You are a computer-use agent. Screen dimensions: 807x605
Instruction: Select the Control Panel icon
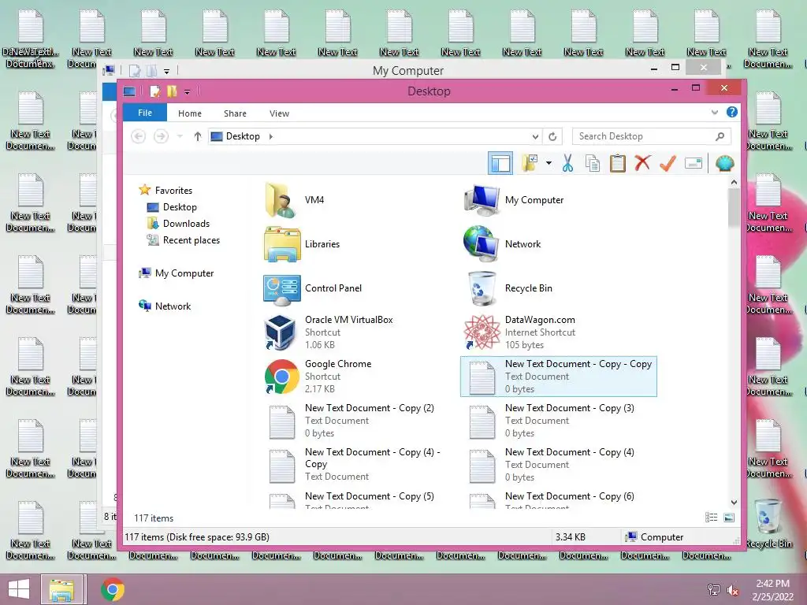tap(281, 289)
